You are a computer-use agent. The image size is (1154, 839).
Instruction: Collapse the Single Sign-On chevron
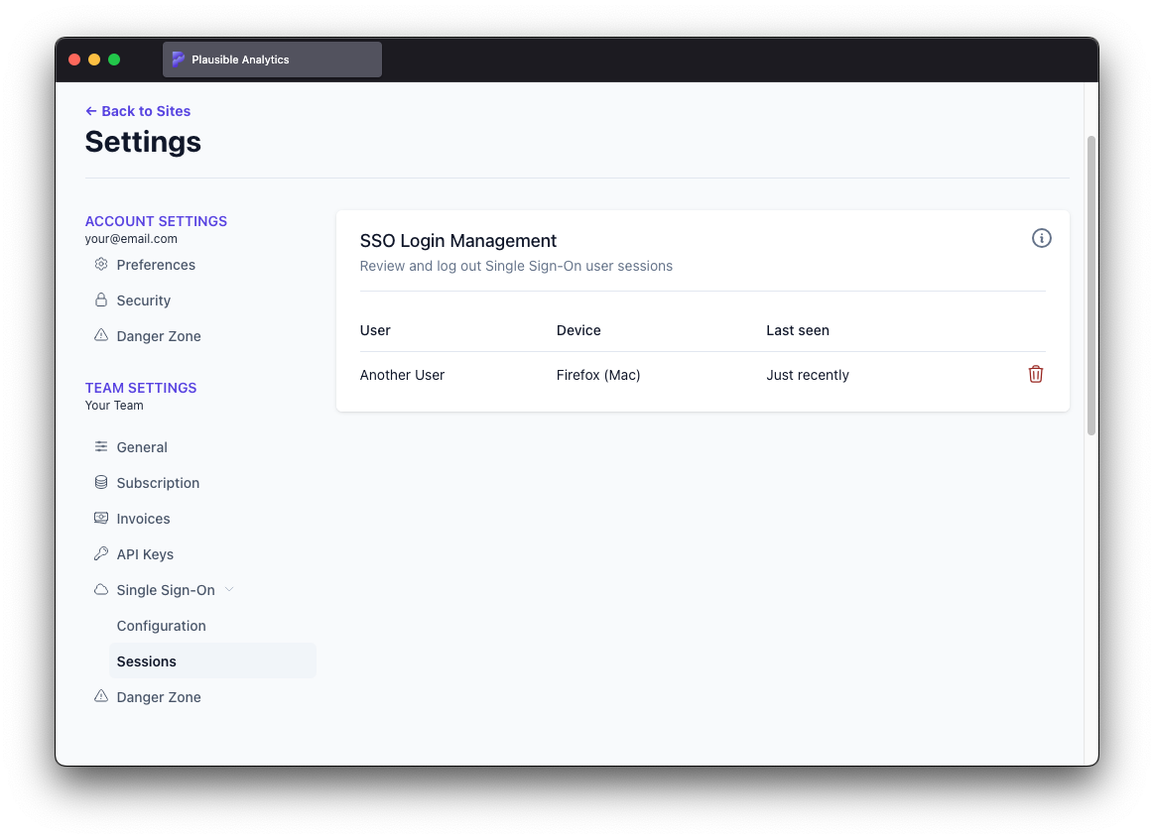point(229,590)
